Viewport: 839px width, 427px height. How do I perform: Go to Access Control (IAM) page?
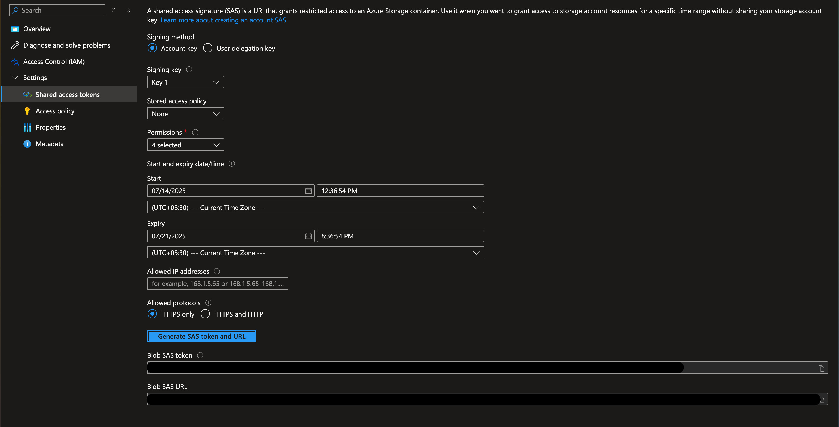coord(54,62)
